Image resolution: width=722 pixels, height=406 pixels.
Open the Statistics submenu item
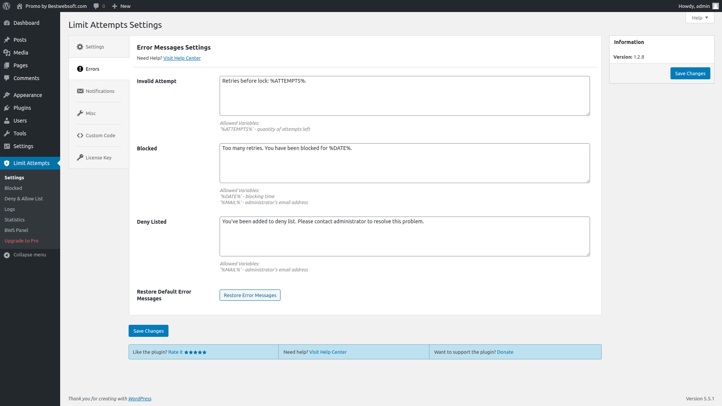pos(15,220)
